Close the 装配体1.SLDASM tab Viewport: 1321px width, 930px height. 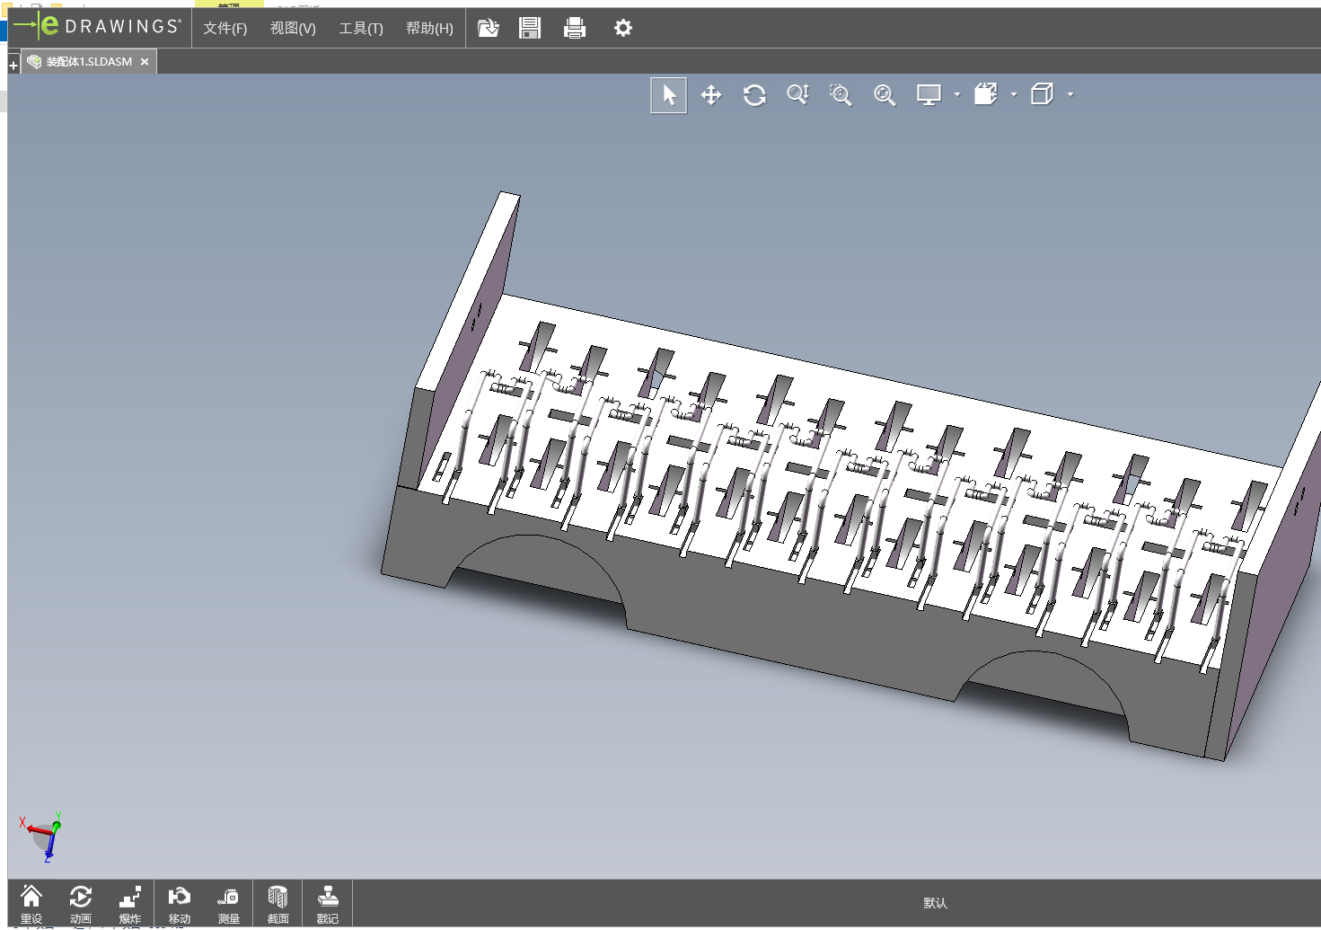pyautogui.click(x=145, y=62)
